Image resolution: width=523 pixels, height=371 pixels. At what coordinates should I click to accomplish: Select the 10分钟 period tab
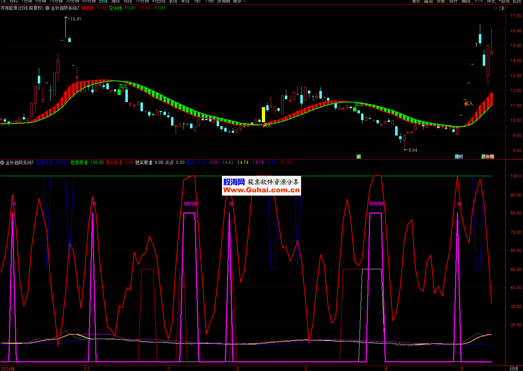[x=142, y=1]
